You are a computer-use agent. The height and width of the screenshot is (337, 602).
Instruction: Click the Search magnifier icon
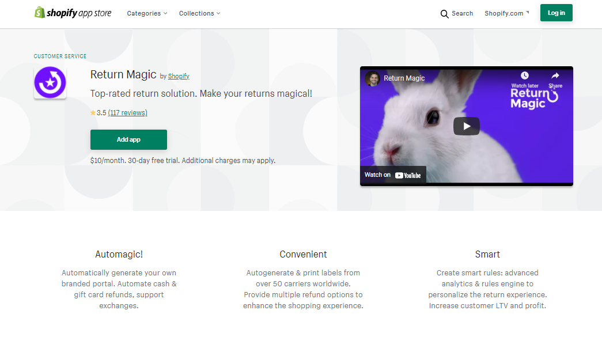pyautogui.click(x=444, y=14)
